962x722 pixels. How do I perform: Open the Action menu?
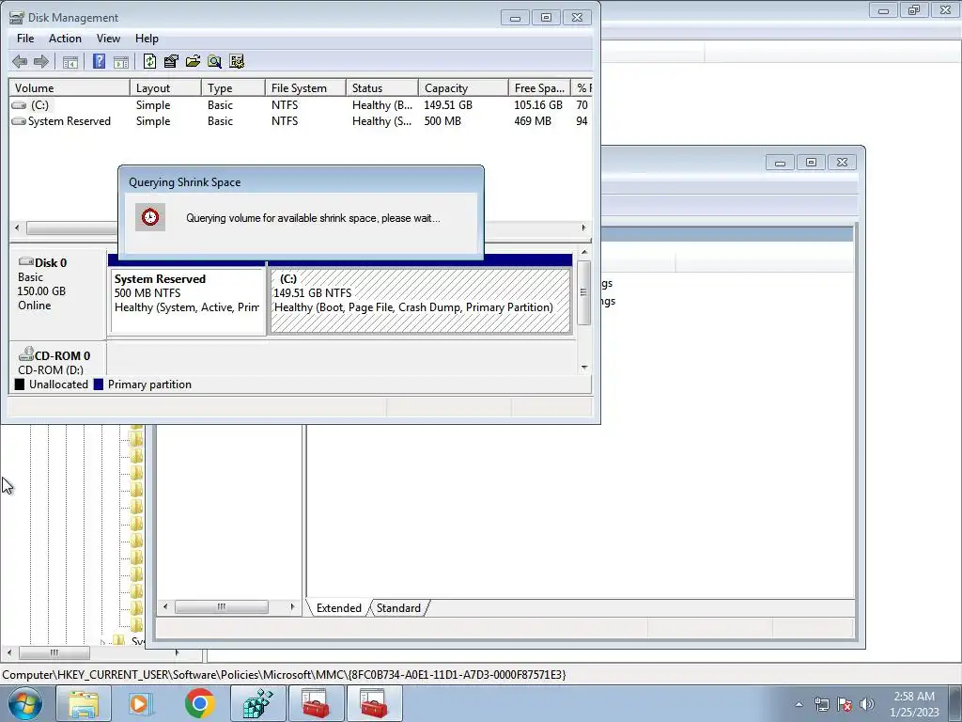pos(65,38)
